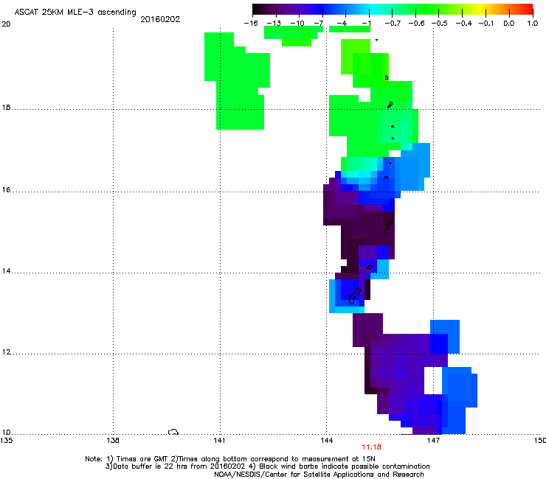Click the latitude label 12
This screenshot has width=546, height=479.
(6, 352)
